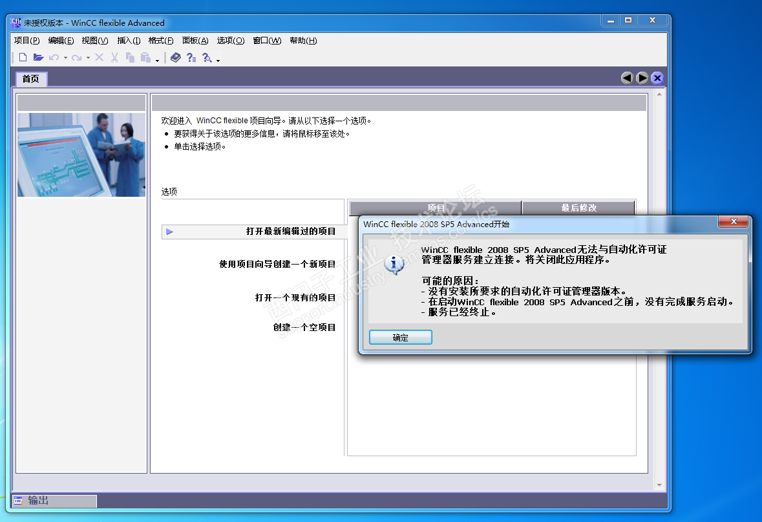
Task: Expand the Undo history dropdown arrow
Action: tap(66, 57)
